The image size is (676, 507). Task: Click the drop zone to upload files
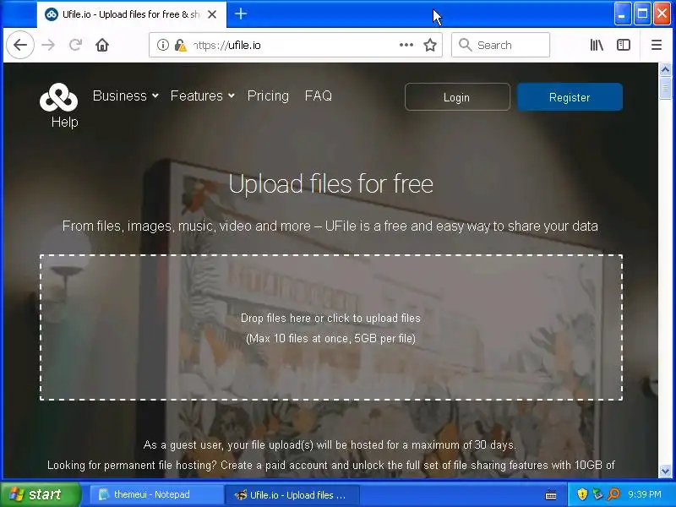tap(331, 328)
